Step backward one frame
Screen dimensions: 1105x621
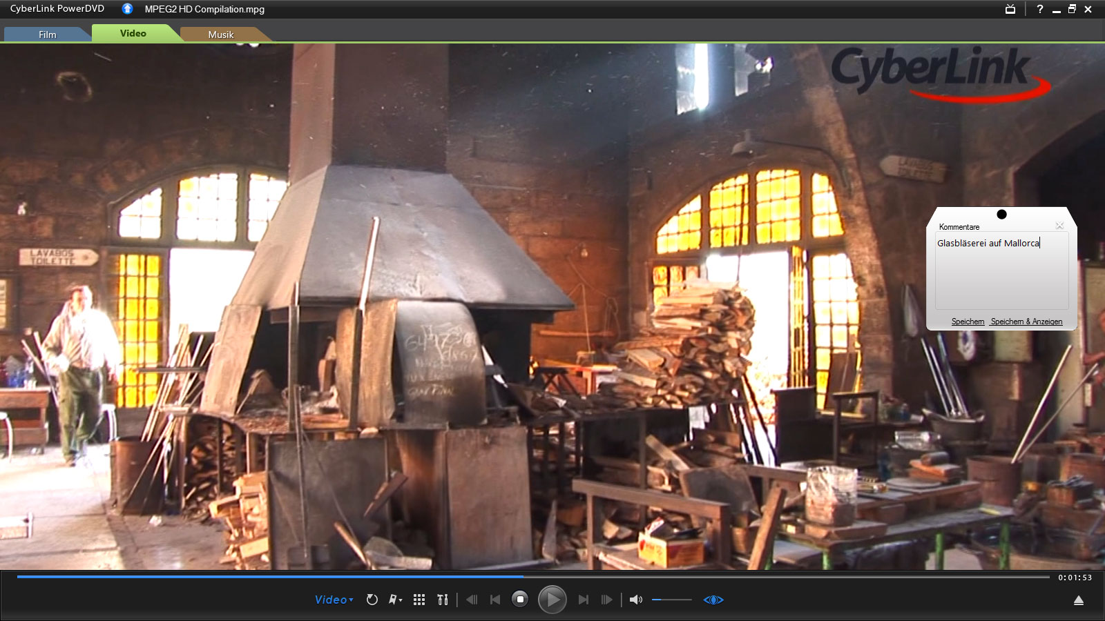[x=472, y=600]
